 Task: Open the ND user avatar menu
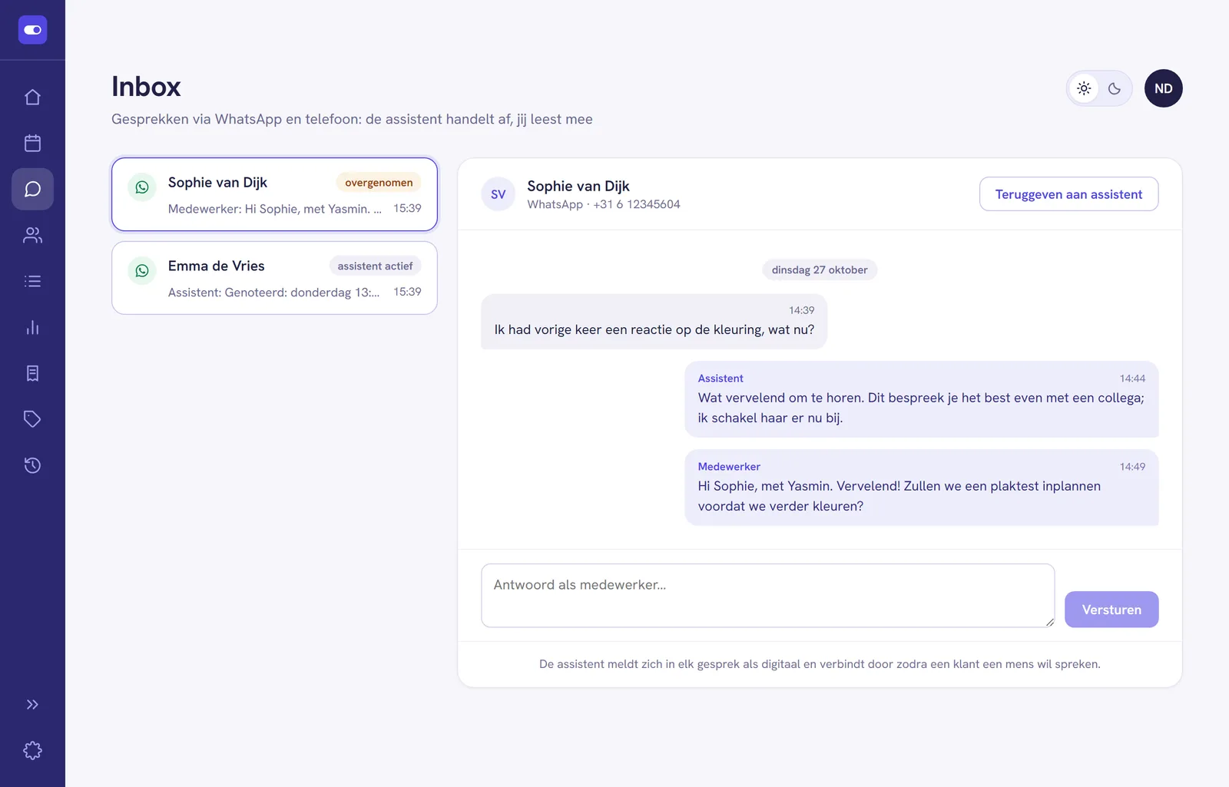point(1163,88)
